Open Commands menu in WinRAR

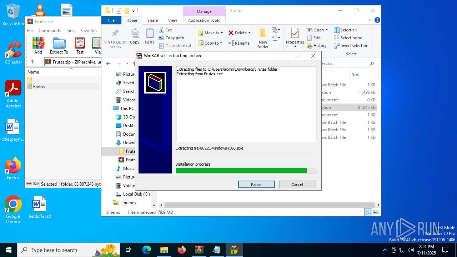(x=50, y=31)
